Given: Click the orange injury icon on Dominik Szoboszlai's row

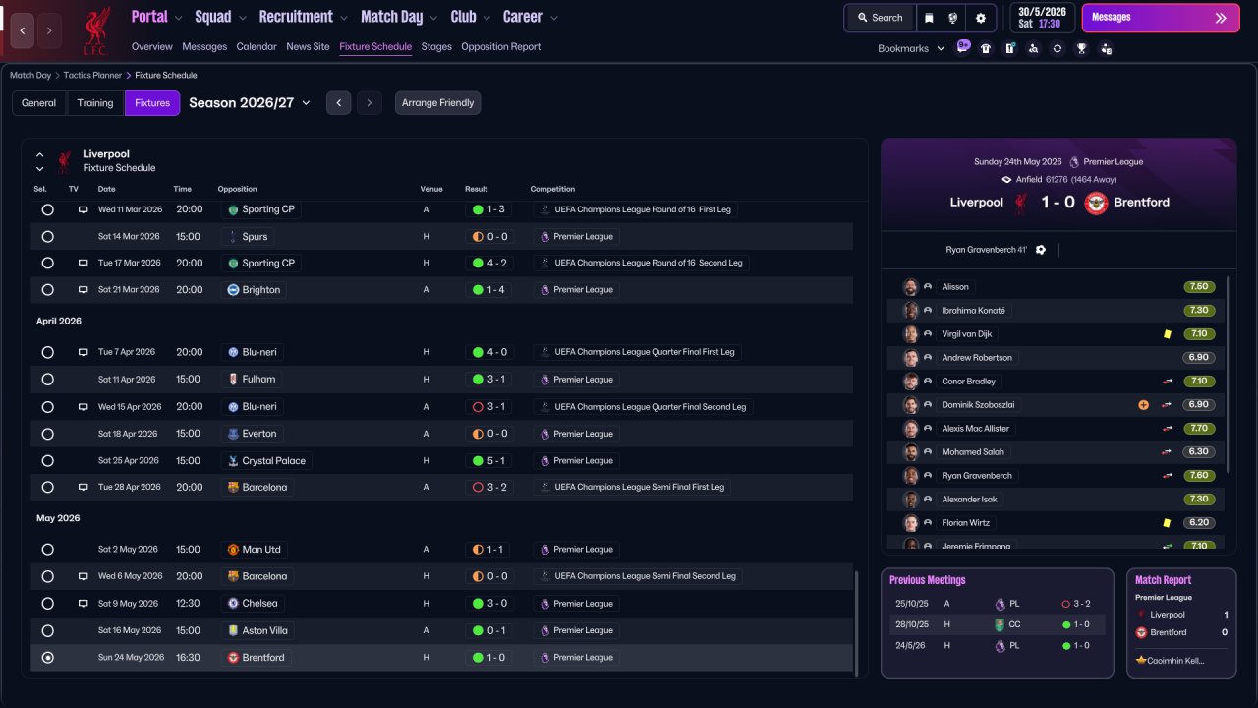Looking at the screenshot, I should 1143,405.
